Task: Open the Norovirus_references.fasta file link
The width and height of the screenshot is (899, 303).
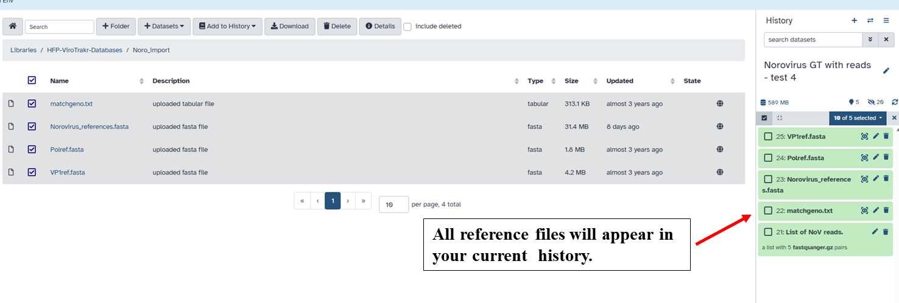Action: click(x=89, y=127)
